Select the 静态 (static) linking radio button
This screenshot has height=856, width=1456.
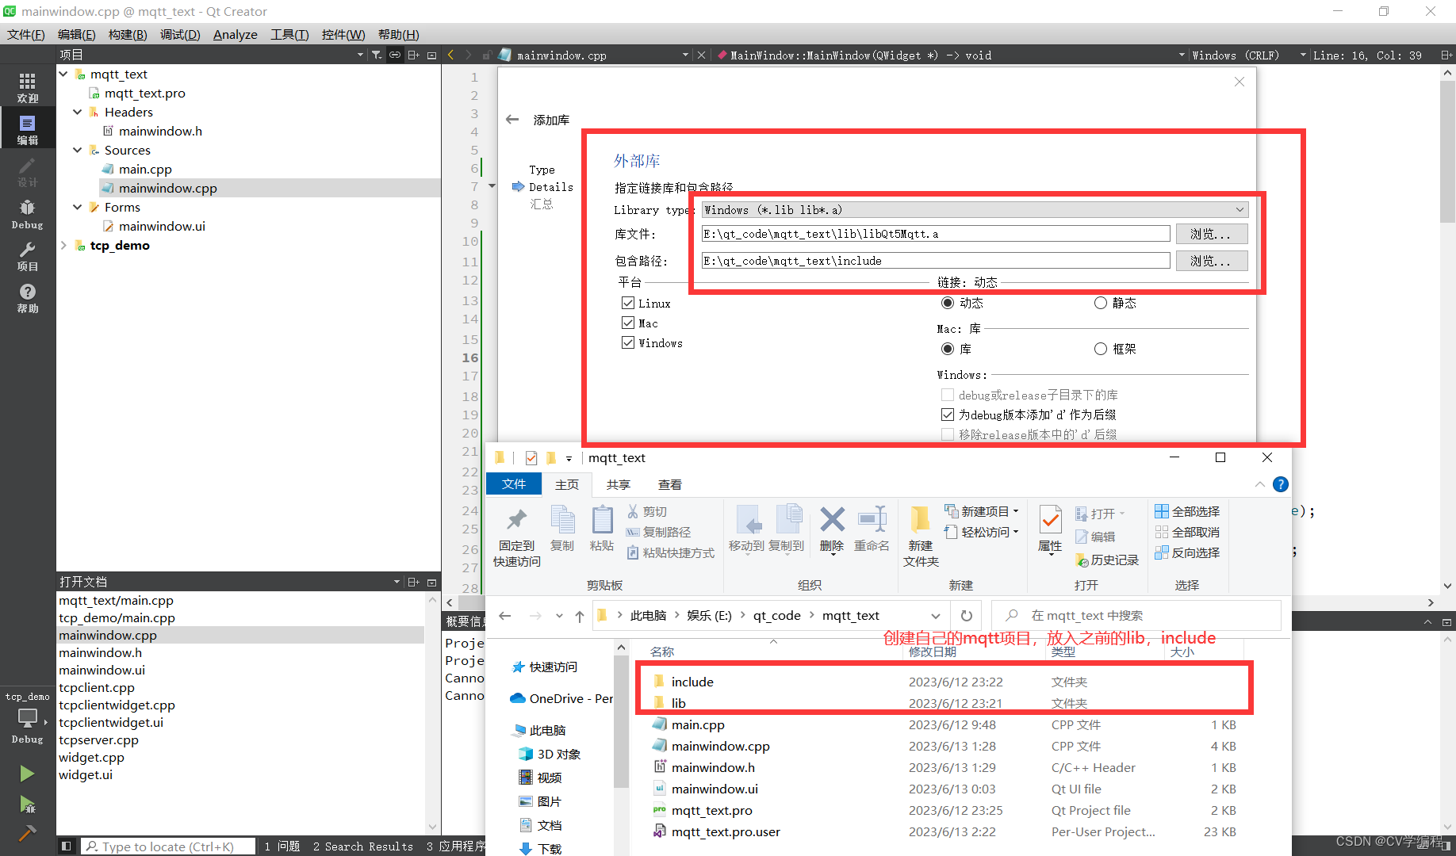coord(1101,303)
